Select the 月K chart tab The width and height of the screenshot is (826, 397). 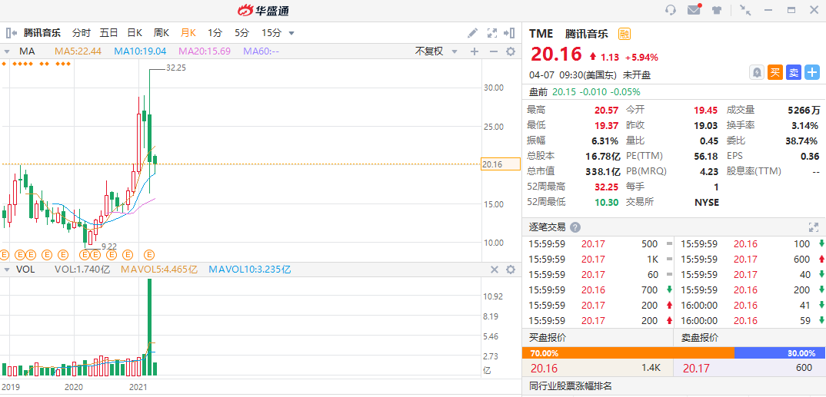188,32
